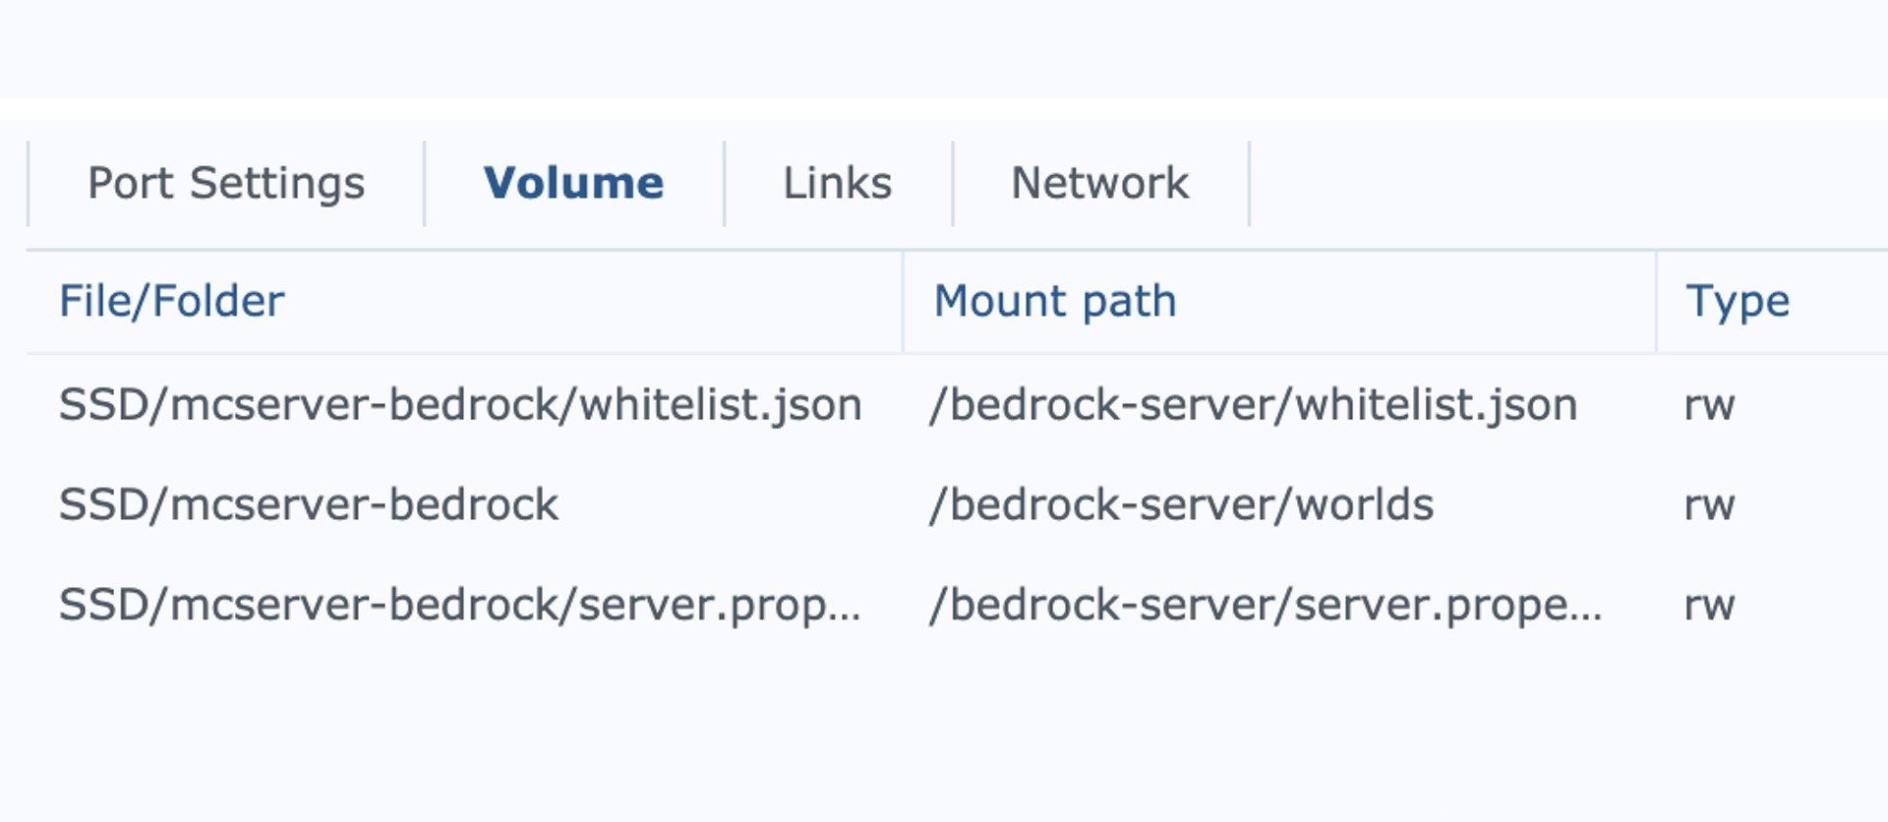Click rw type of server.properties row
The width and height of the screenshot is (1888, 822).
click(x=1709, y=606)
